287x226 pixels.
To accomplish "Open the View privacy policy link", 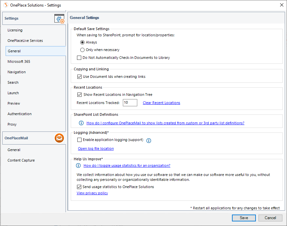I will pos(92,193).
